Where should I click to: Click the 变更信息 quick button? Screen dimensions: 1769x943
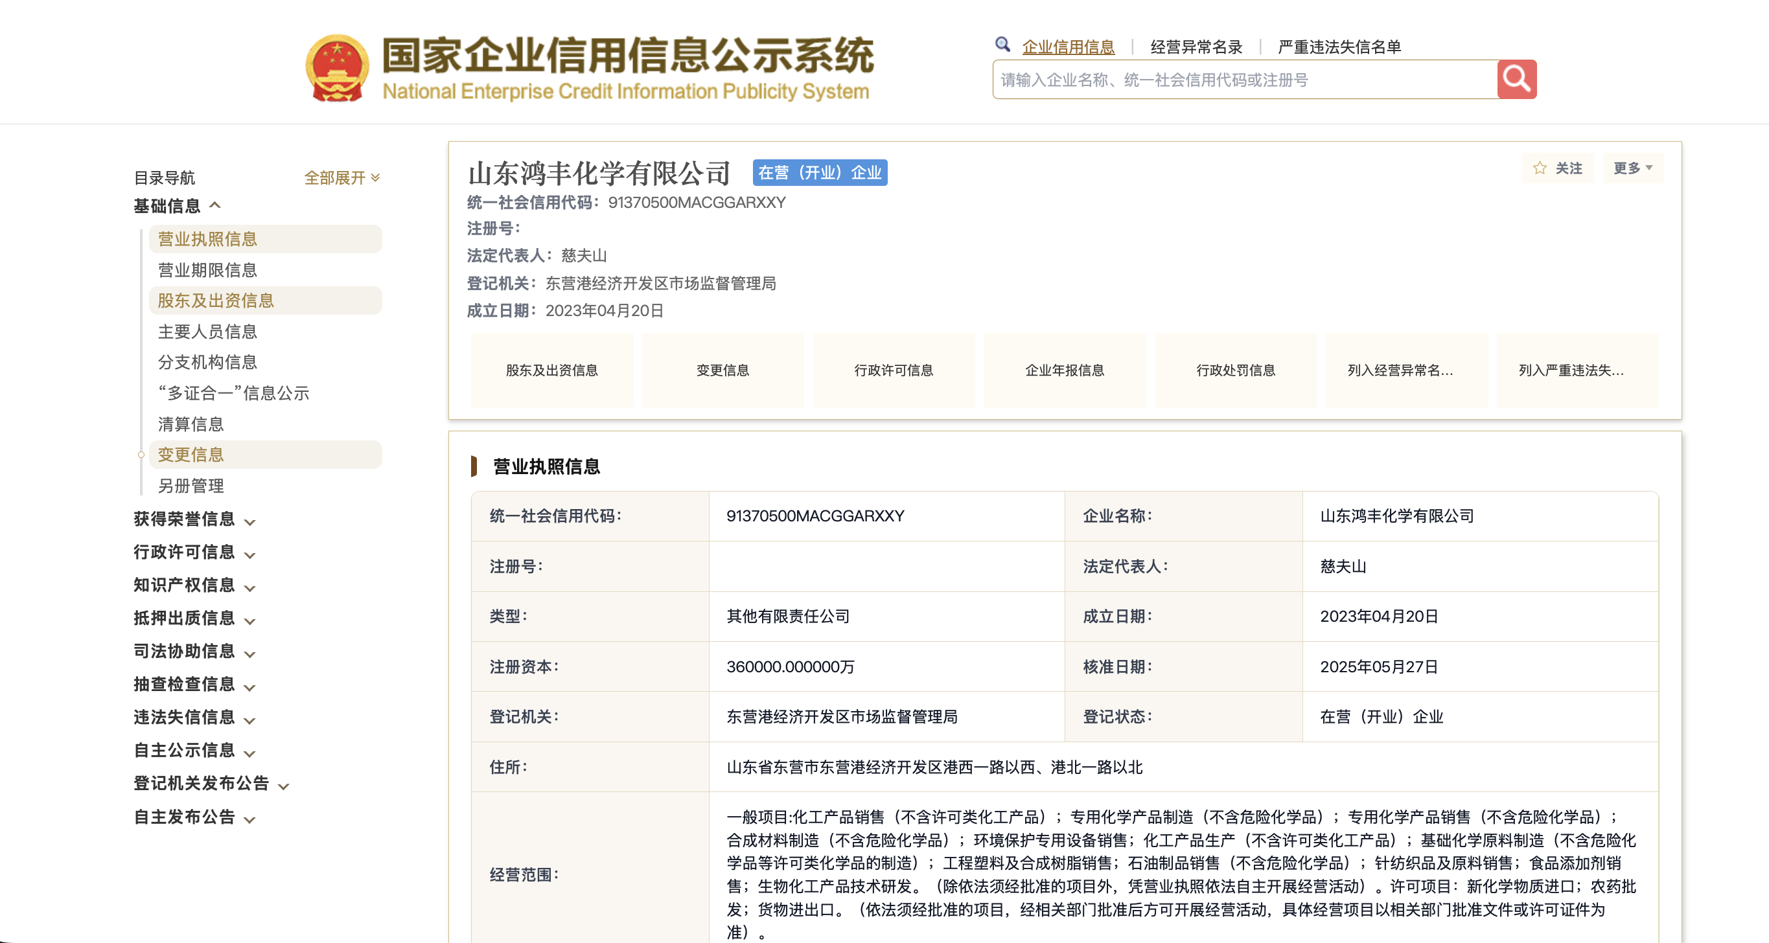pos(723,370)
